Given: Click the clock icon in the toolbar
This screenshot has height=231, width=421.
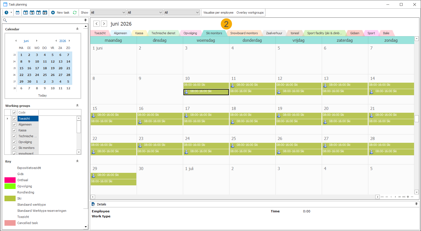Looking at the screenshot, I should pos(6,13).
